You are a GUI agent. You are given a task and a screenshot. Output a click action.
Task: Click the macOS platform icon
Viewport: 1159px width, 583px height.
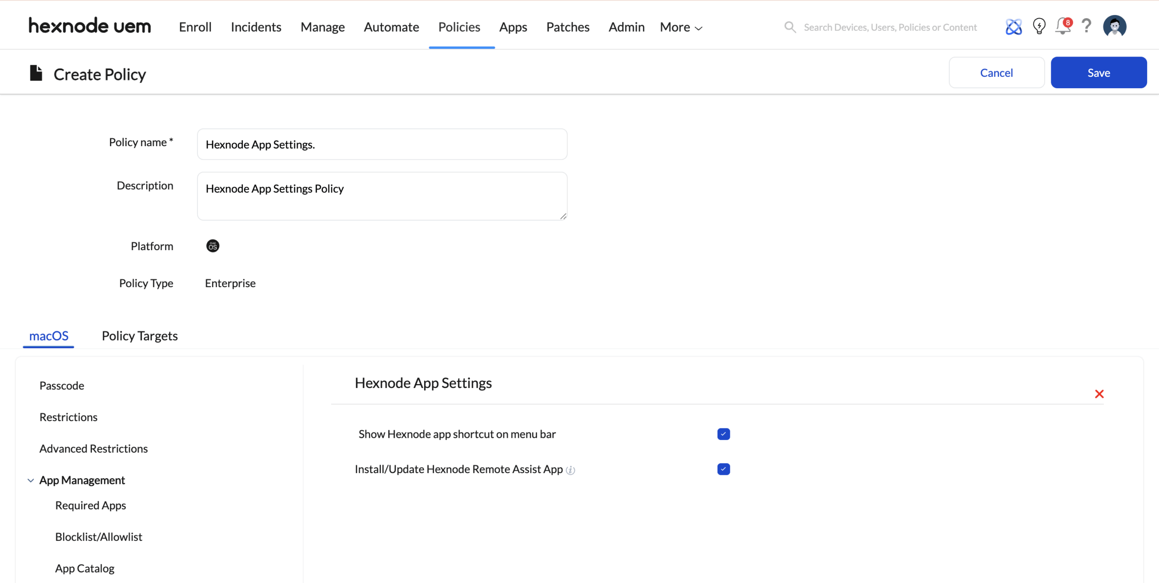coord(212,246)
